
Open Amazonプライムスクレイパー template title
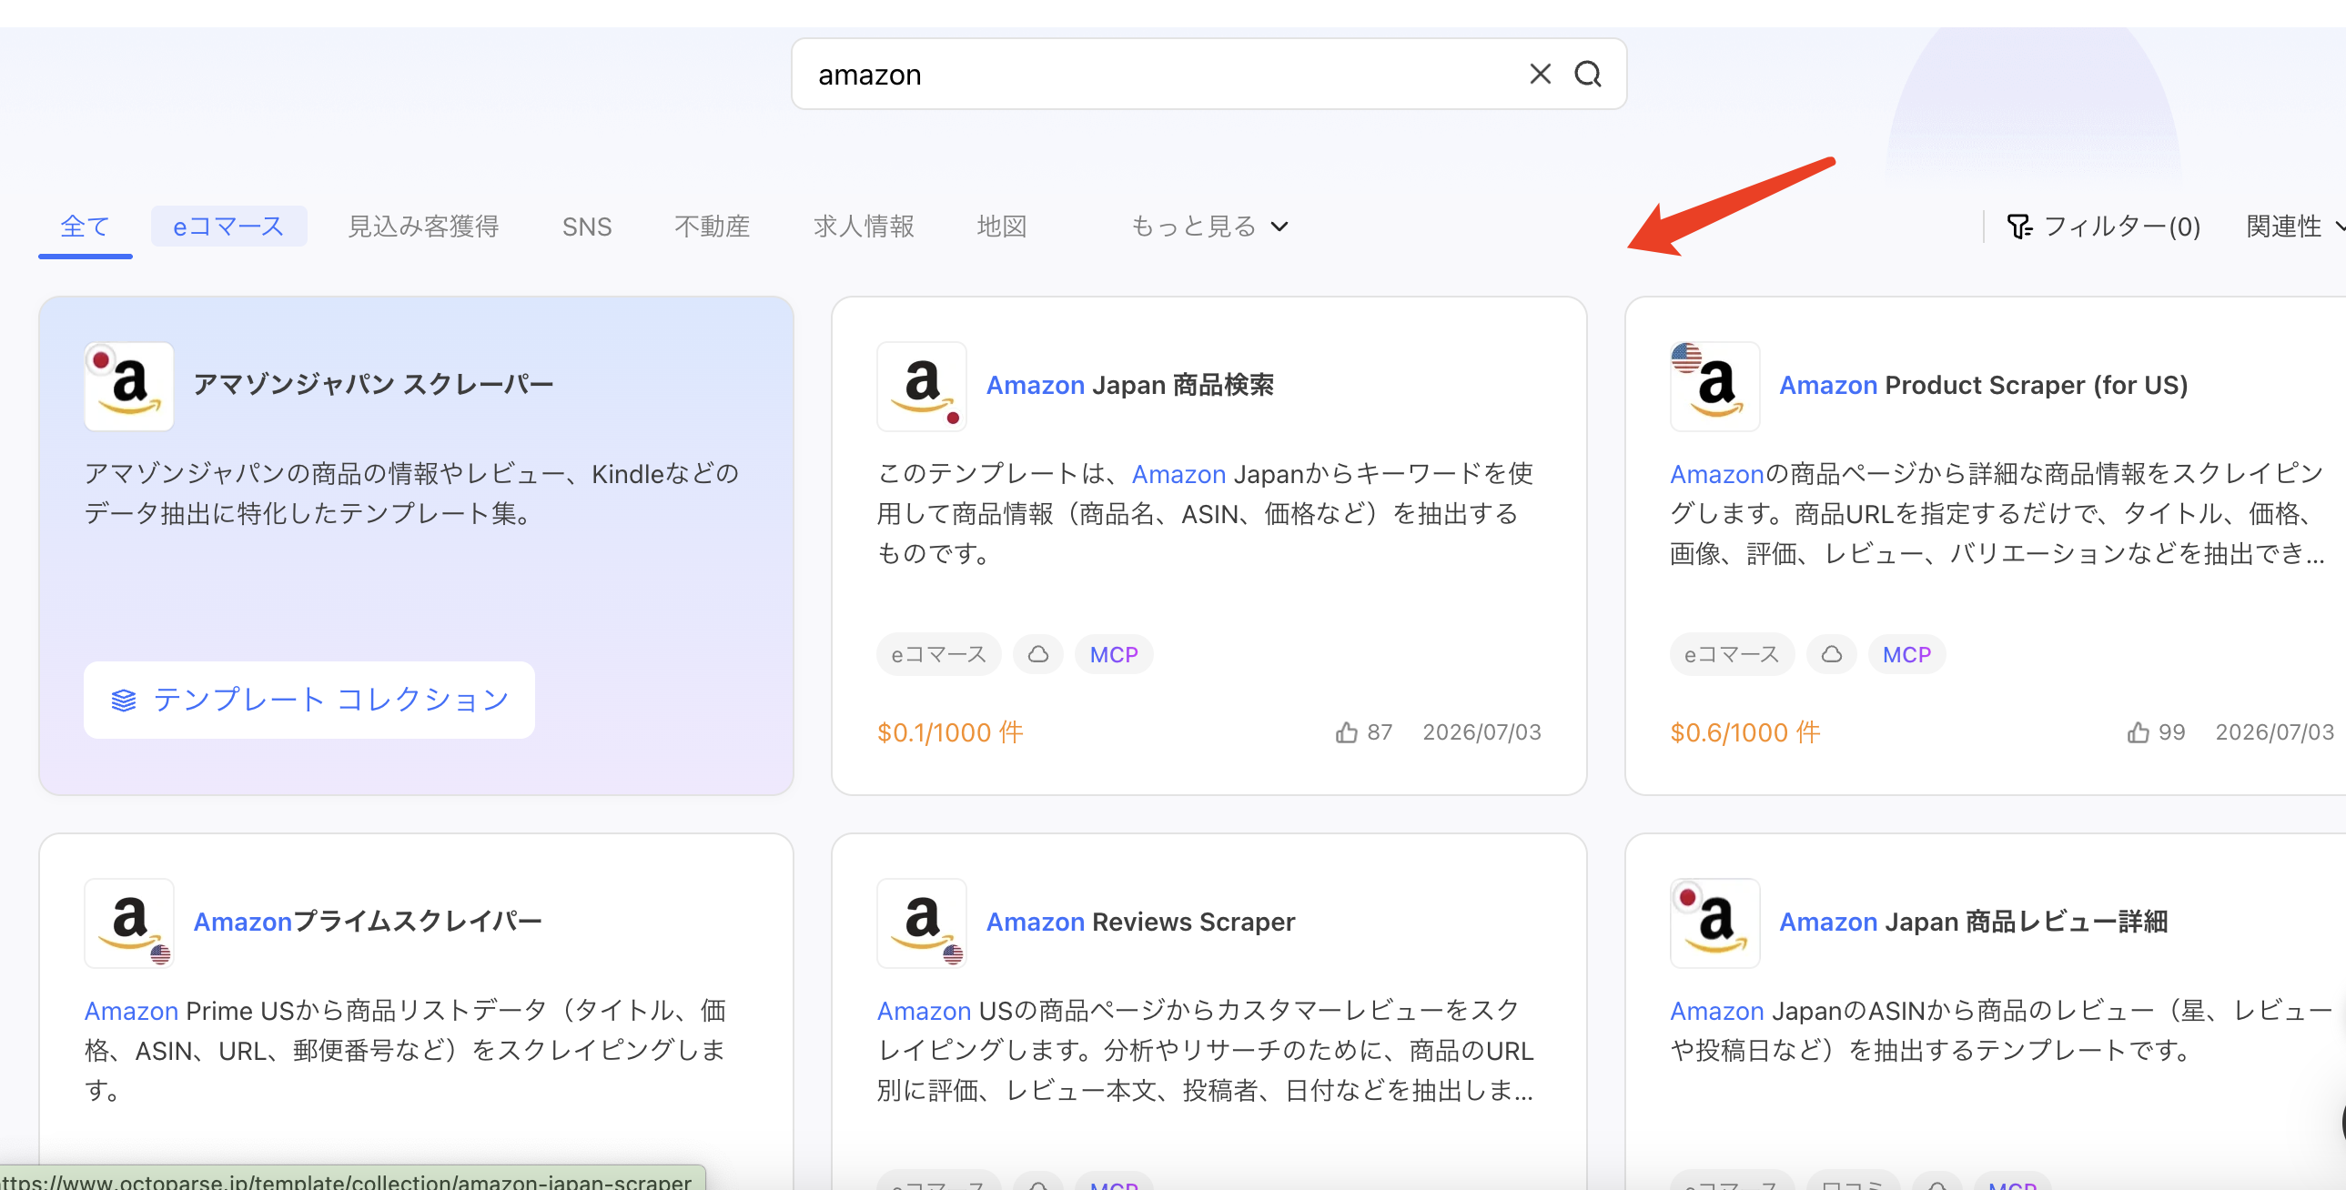pos(368,922)
